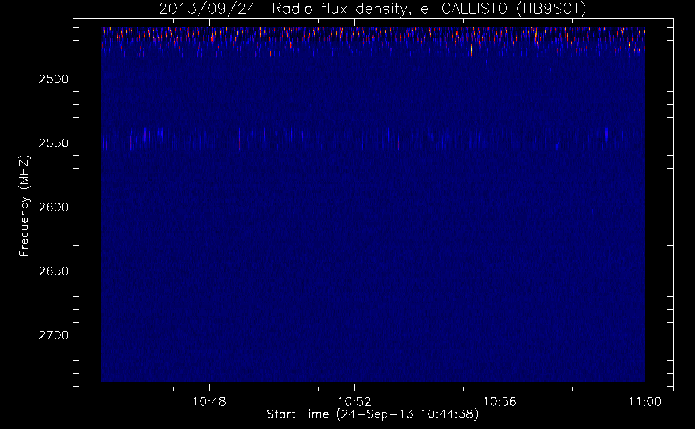Click the Start Time axis label
The height and width of the screenshot is (429, 695).
point(372,414)
